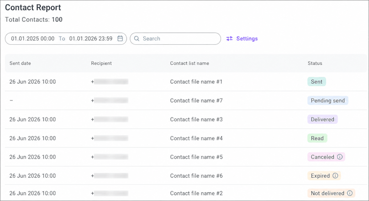Click the Contact list name column header
The image size is (369, 201).
(190, 63)
